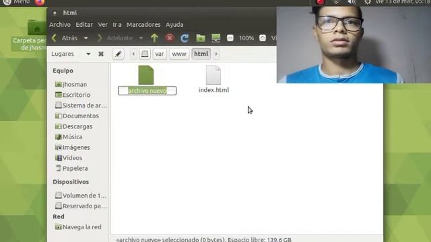The width and height of the screenshot is (431, 242).
Task: Open the Menú button in the top panel
Action: click(16, 2)
